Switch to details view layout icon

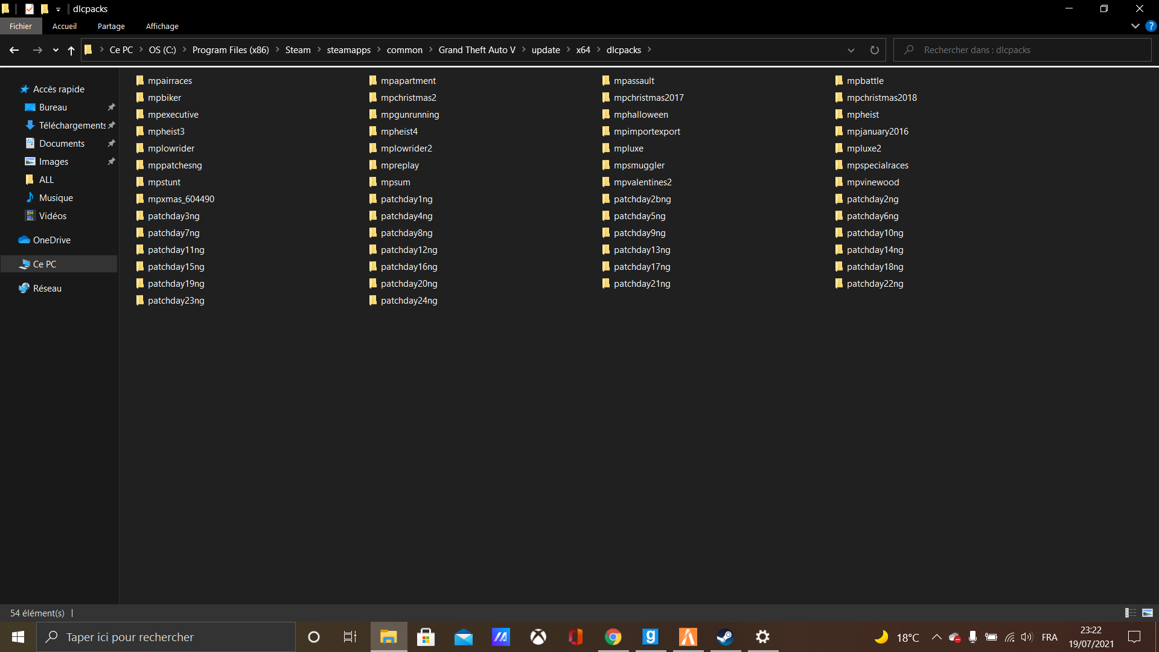tap(1130, 613)
